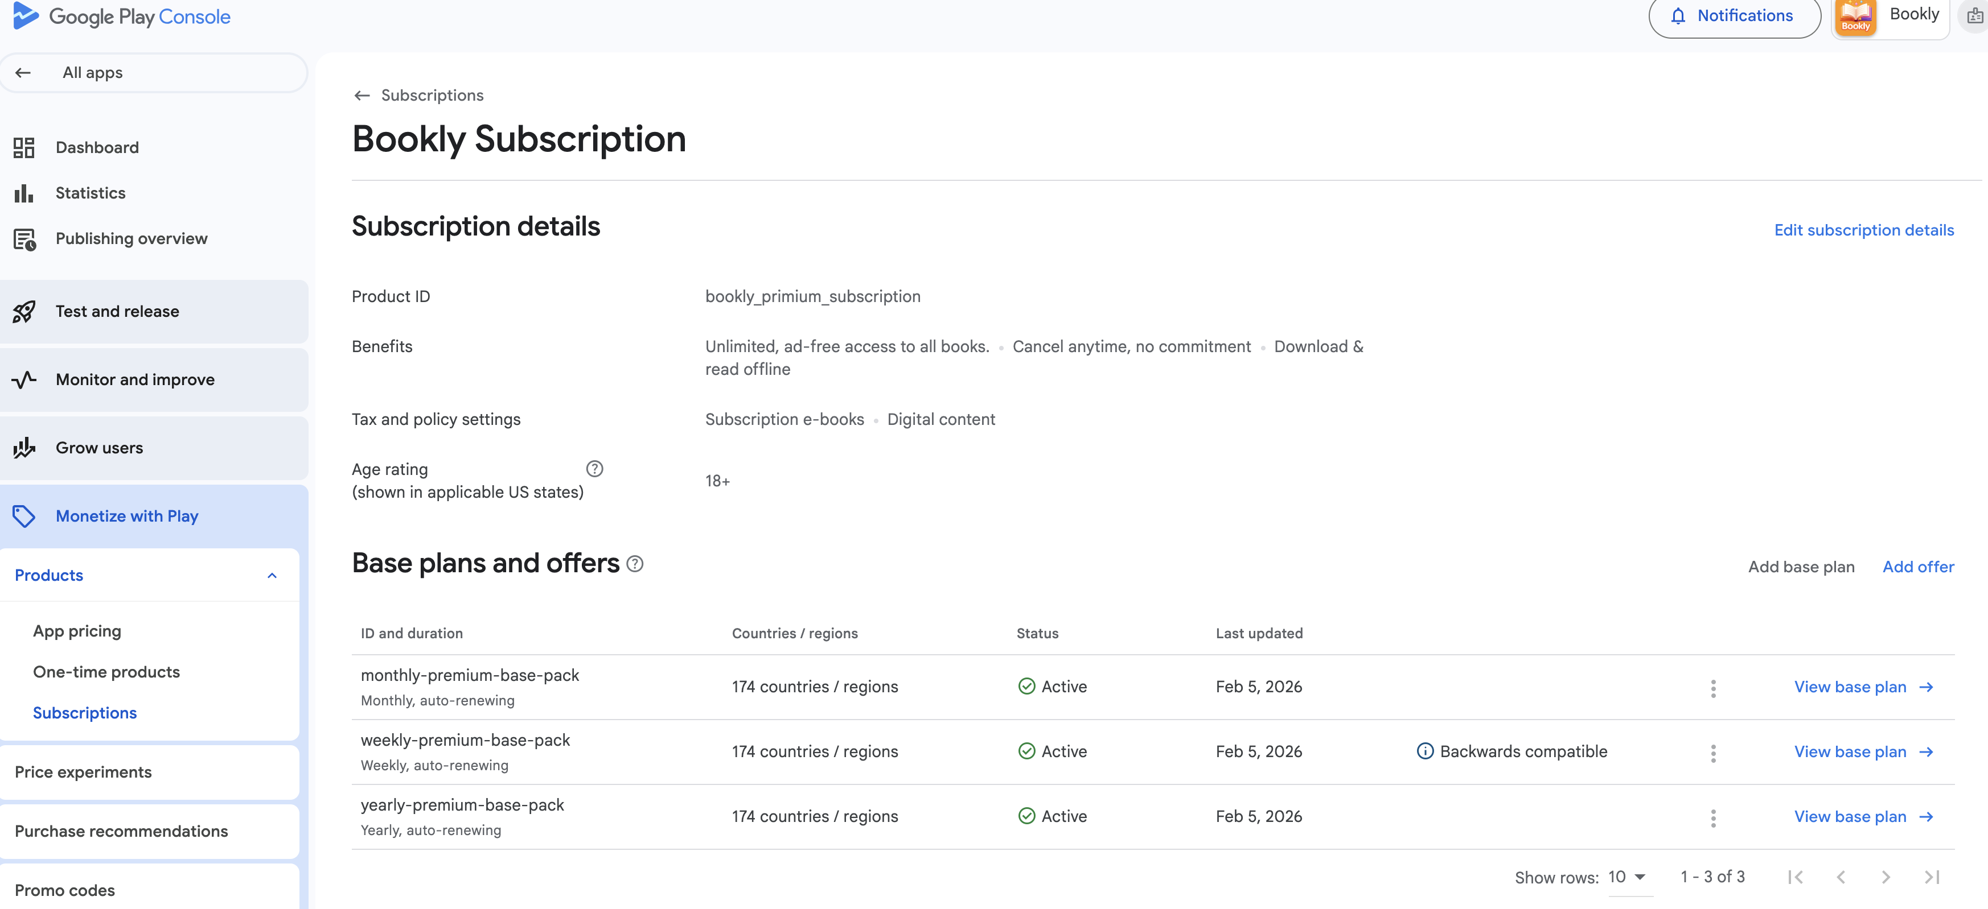Open more options for monthly-premium-base-pack
This screenshot has height=909, width=1988.
pyautogui.click(x=1713, y=688)
